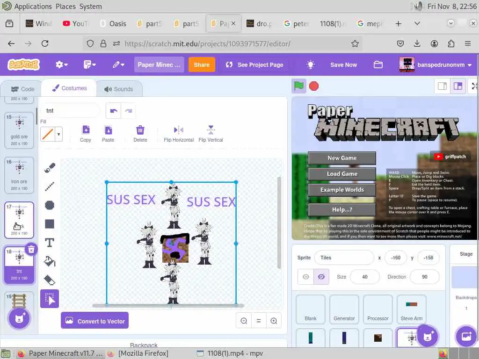
Task: List all Firefox tabs with chevron
Action: (417, 23)
